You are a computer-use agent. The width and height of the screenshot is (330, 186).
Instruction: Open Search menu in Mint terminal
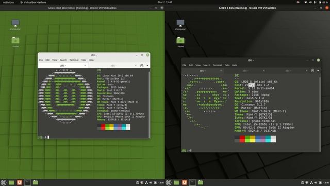63,60
